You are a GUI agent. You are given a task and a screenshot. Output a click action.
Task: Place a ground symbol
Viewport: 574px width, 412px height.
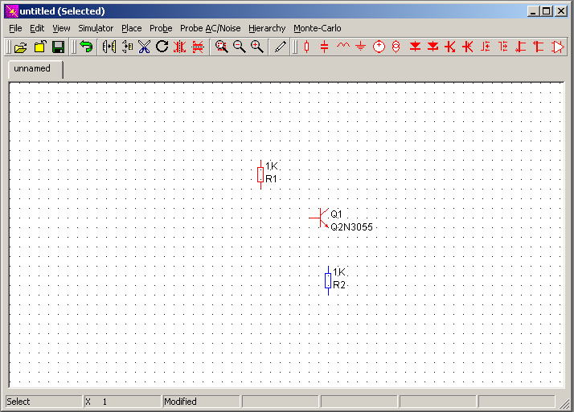coord(361,47)
